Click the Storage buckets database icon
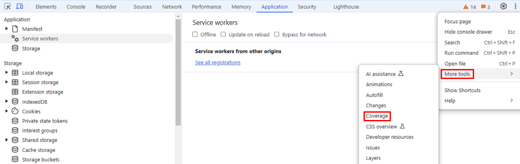Image resolution: width=520 pixels, height=164 pixels. pyautogui.click(x=15, y=160)
